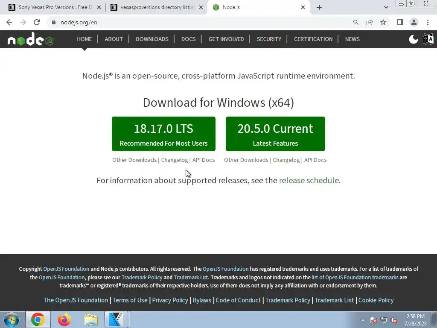Download 18.17.0 LTS installer
437x328 pixels.
coord(163,134)
